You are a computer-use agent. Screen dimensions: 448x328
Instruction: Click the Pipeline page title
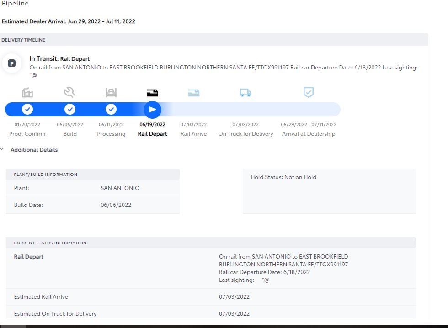15,3
